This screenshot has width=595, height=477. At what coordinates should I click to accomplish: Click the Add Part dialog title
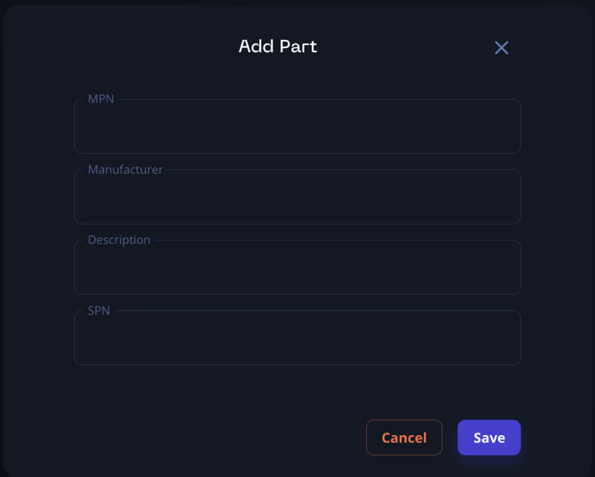point(278,46)
